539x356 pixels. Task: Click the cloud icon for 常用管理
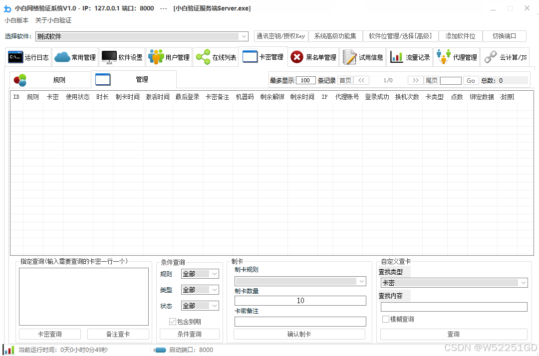(x=62, y=57)
